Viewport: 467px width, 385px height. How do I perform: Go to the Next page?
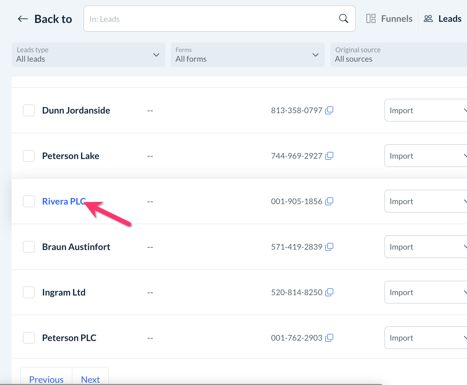point(90,379)
